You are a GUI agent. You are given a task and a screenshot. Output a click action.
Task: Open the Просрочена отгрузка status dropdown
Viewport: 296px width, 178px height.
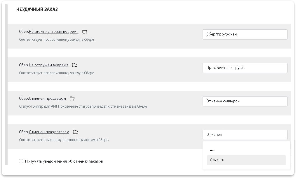click(245, 68)
